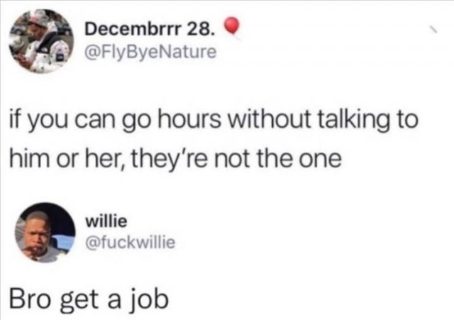Screen dimensions: 454x320
Task: Select the word "talking" in the tweet
Action: tap(354, 121)
